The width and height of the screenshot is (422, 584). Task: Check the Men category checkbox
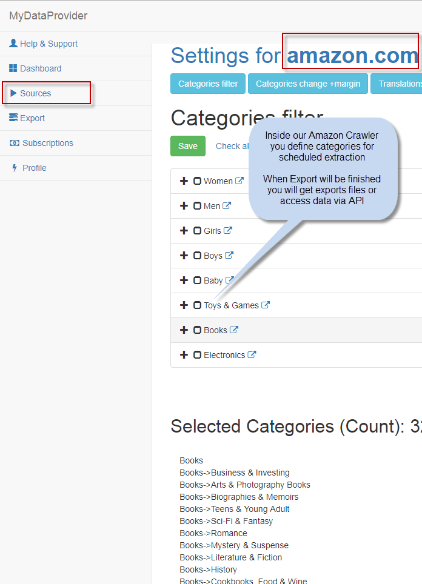197,206
